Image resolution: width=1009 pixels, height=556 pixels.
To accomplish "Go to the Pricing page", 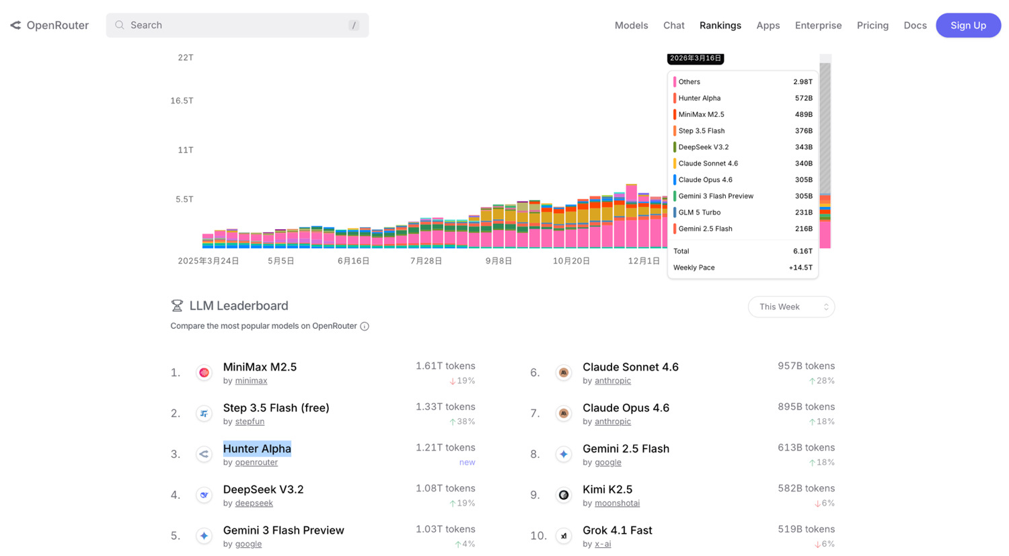I will [872, 26].
